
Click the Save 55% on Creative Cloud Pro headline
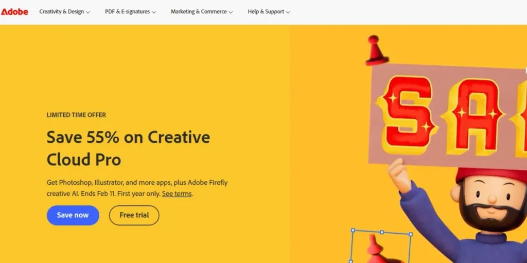(x=128, y=148)
